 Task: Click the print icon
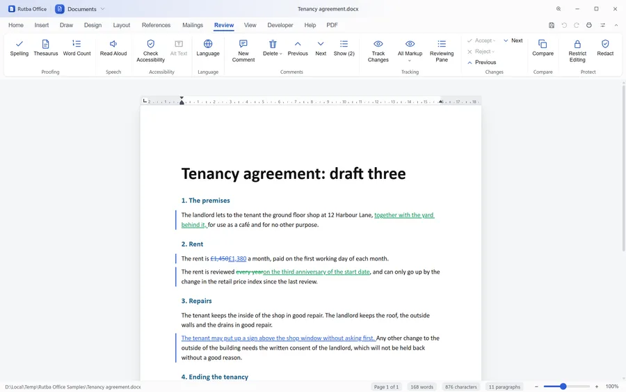coord(589,25)
